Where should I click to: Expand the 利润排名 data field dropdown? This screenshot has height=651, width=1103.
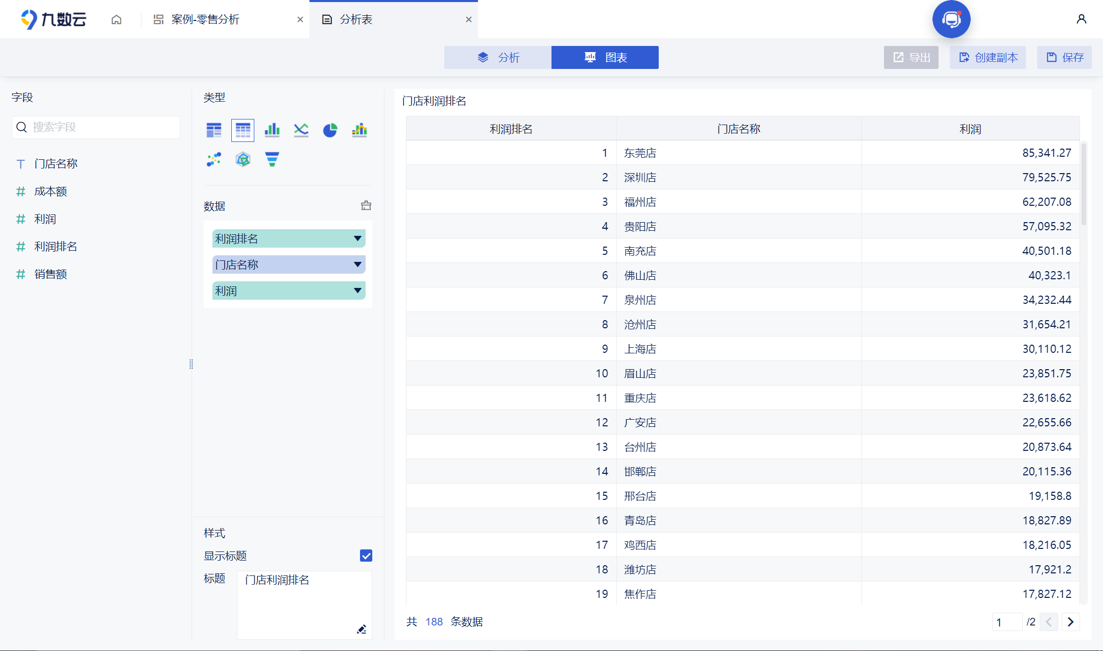357,238
